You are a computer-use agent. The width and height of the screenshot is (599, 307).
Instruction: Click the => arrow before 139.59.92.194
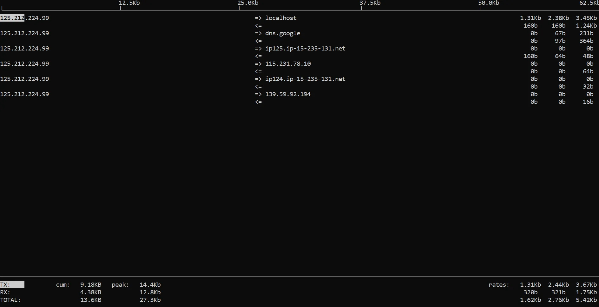[258, 94]
